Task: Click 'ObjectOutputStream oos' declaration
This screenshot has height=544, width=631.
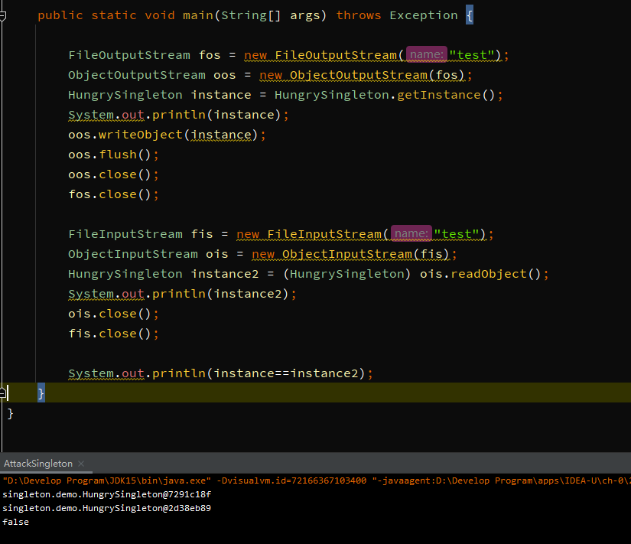Action: click(x=151, y=75)
